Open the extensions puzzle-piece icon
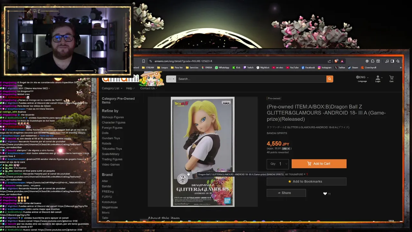The image size is (412, 232). point(372,61)
